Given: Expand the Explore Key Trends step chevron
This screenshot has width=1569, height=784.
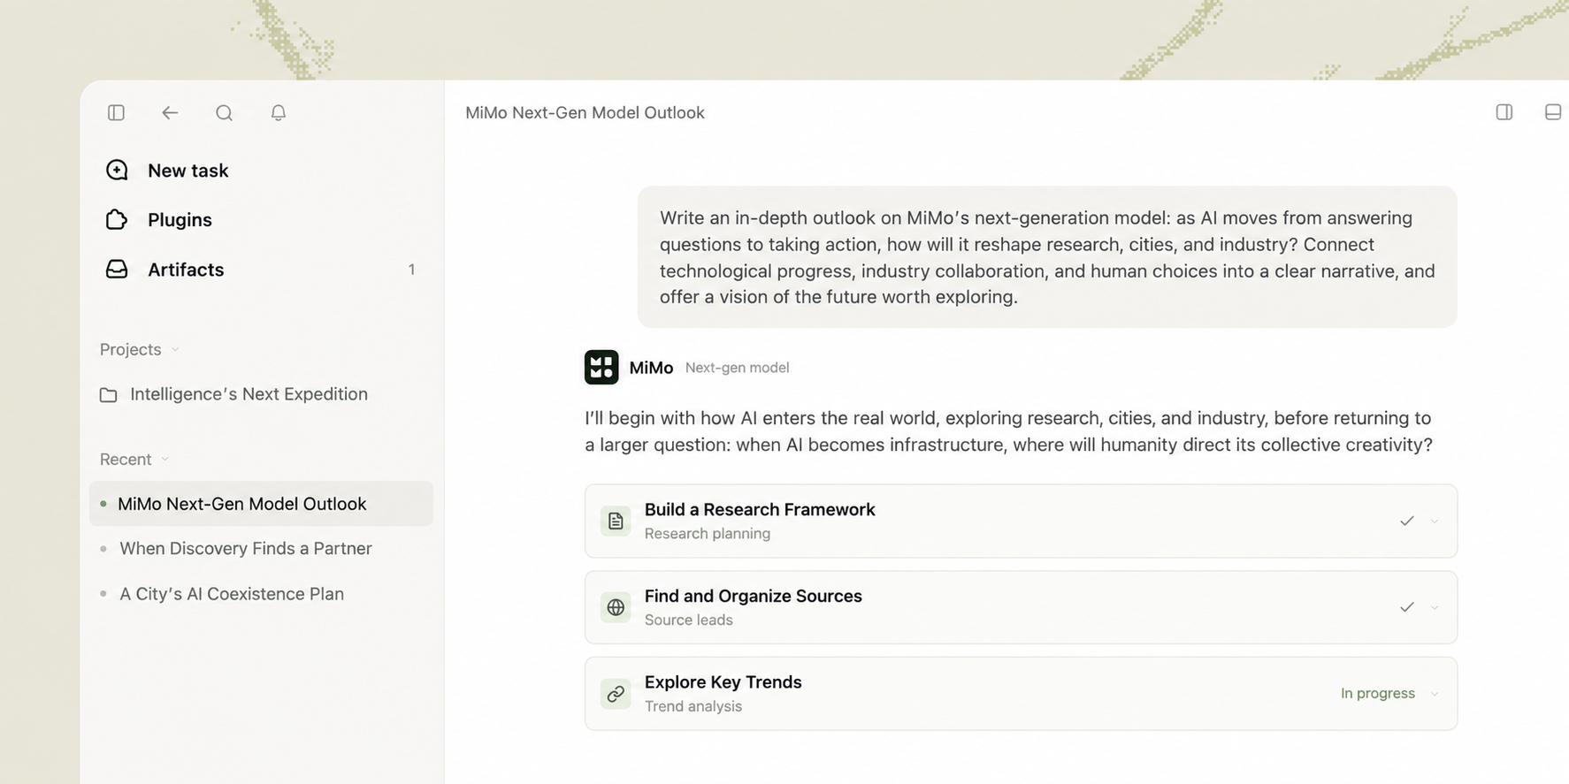Looking at the screenshot, I should click(x=1435, y=694).
